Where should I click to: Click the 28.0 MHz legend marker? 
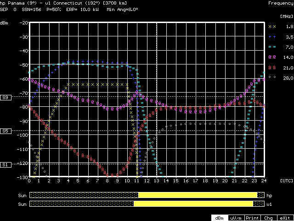click(x=272, y=77)
